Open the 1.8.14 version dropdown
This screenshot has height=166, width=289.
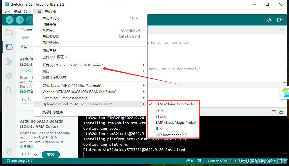pyautogui.click(x=29, y=155)
